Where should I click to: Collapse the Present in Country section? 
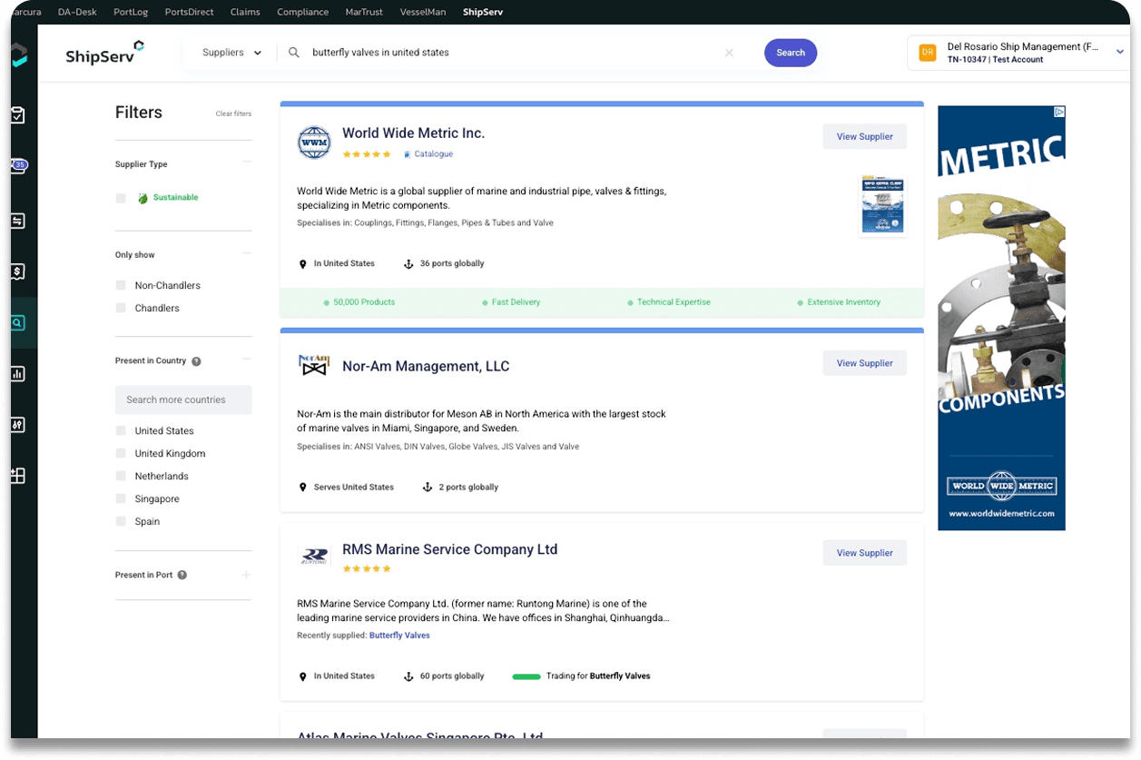(x=246, y=360)
